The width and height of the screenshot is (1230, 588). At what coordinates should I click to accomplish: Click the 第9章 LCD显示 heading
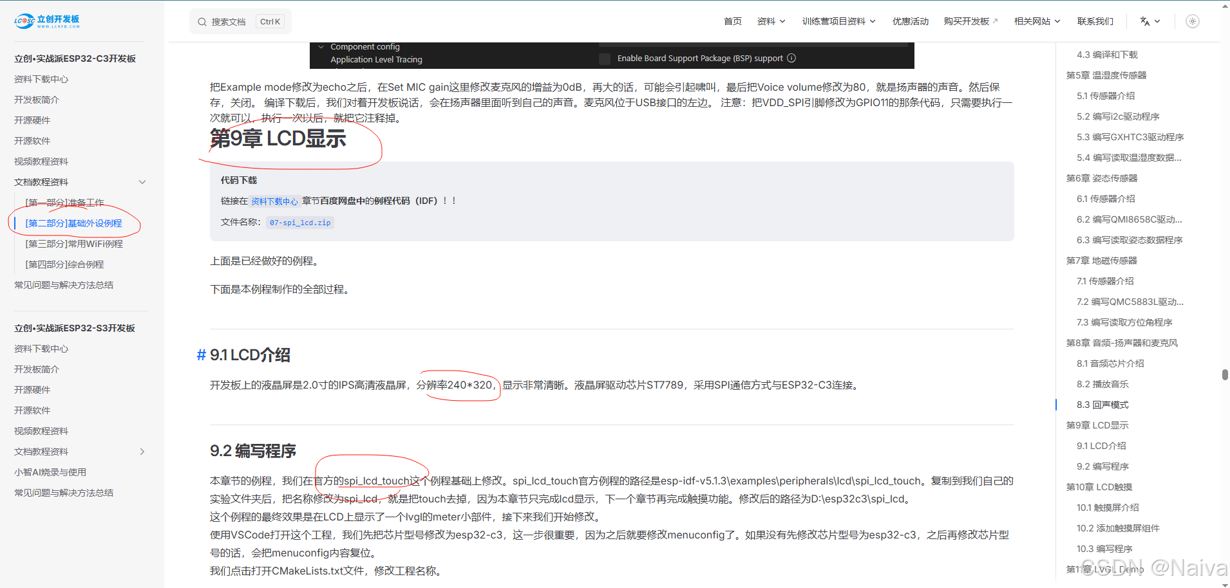click(x=278, y=139)
